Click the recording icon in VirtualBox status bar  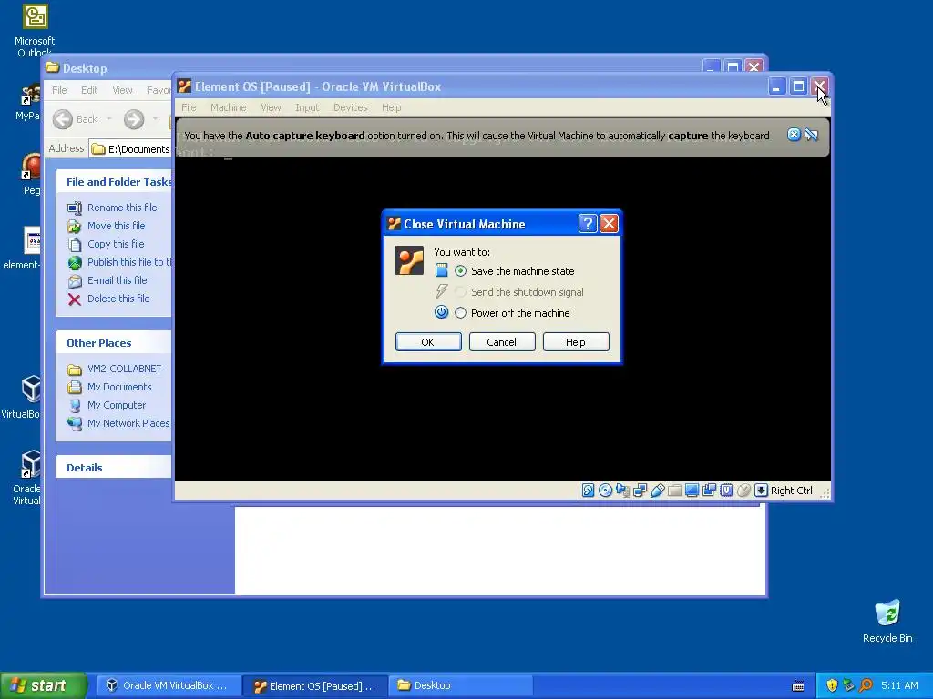tap(709, 491)
